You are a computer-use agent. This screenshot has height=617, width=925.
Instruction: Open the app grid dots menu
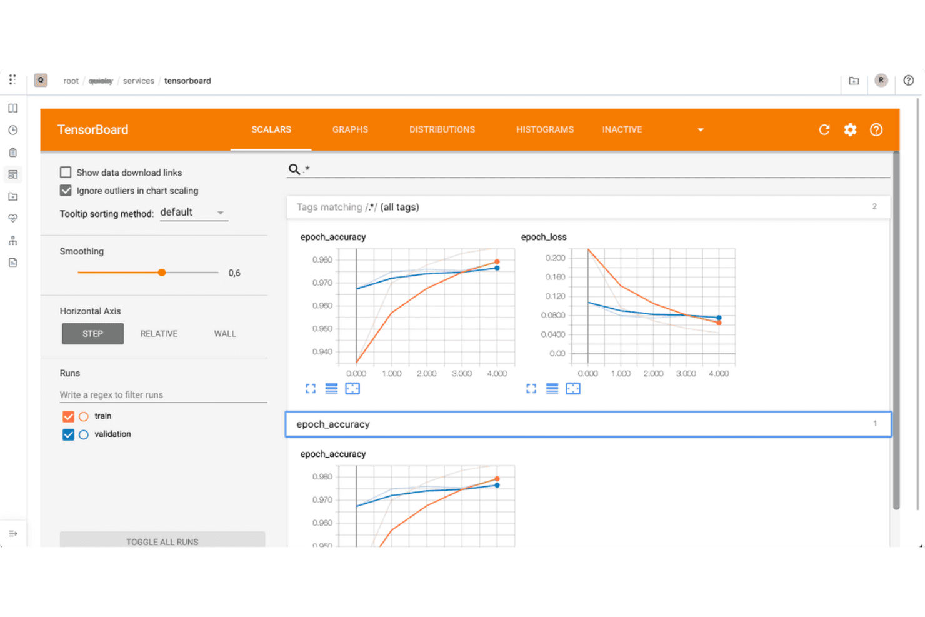point(12,80)
